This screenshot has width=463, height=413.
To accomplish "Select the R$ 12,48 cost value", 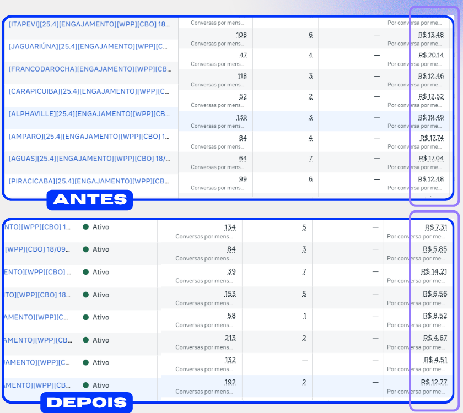I will [431, 180].
